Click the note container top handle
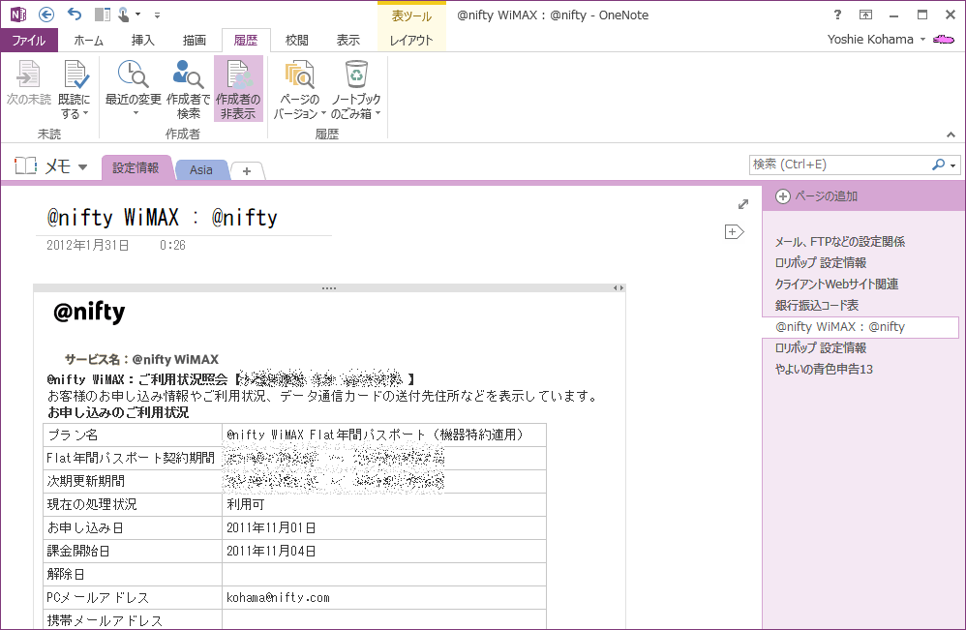Image resolution: width=966 pixels, height=630 pixels. coord(329,287)
